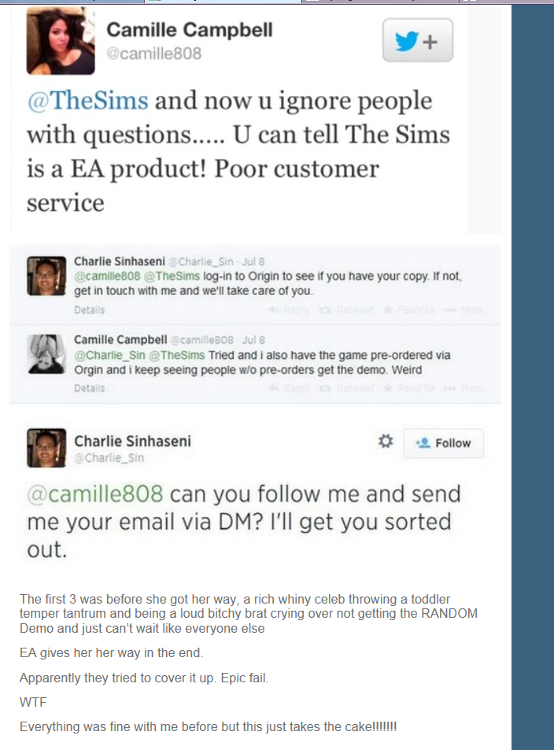Follow Charlie Sinhaseni

tap(444, 443)
